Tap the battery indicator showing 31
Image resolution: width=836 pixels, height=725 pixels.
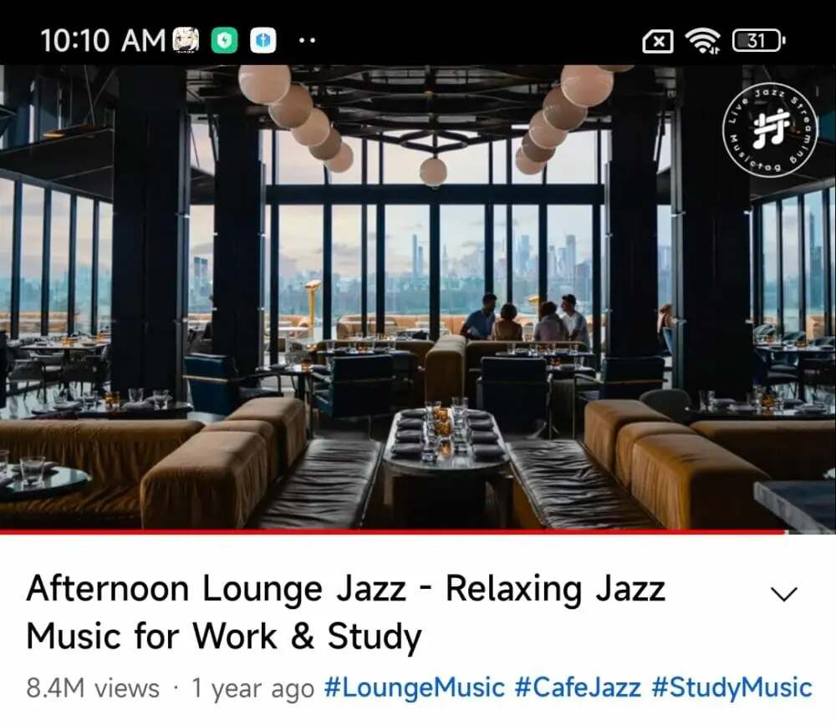click(758, 41)
